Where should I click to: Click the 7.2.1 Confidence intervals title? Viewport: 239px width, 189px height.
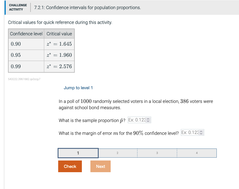coord(88,7)
